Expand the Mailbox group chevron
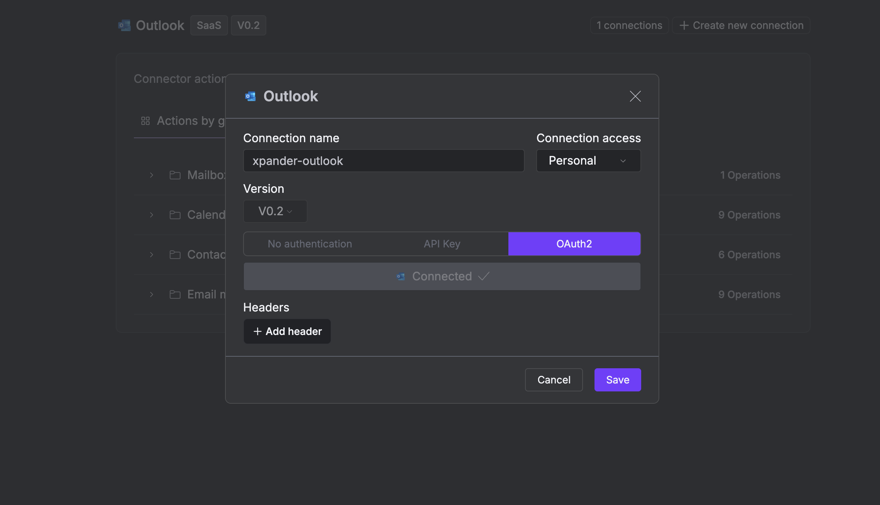880x505 pixels. (x=152, y=175)
